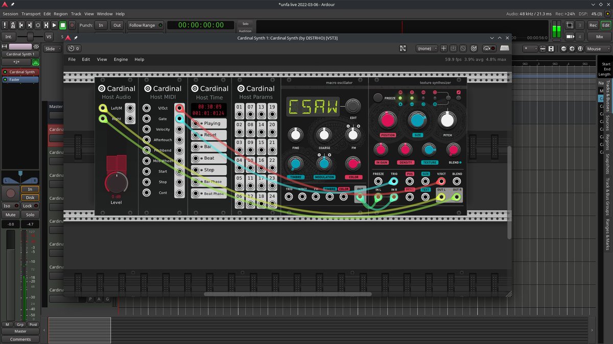Open the (none) preset dropdown
This screenshot has height=344, width=613.
[x=427, y=48]
